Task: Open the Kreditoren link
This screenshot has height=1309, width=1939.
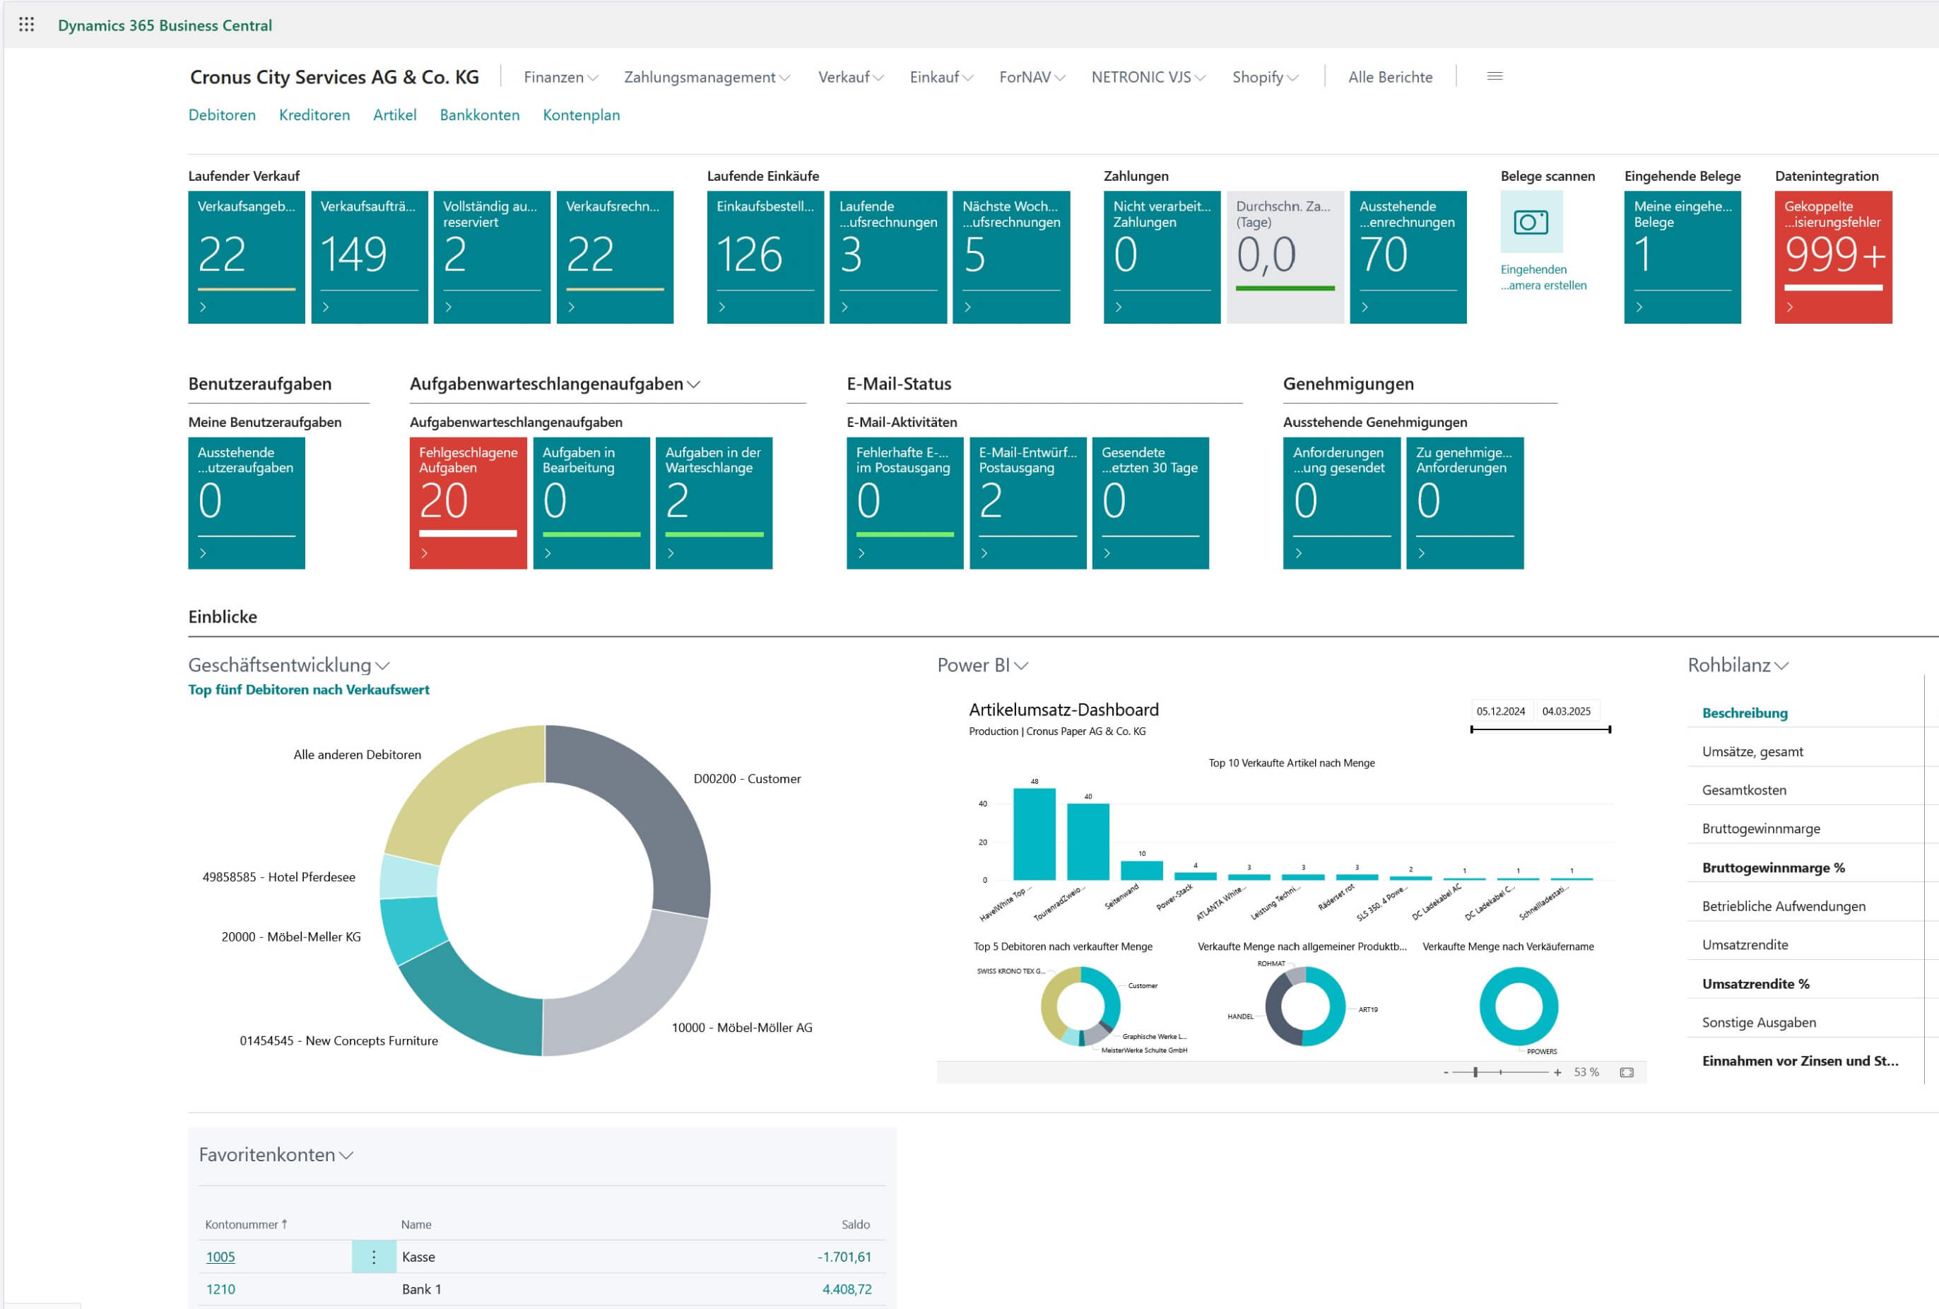Action: (x=314, y=115)
